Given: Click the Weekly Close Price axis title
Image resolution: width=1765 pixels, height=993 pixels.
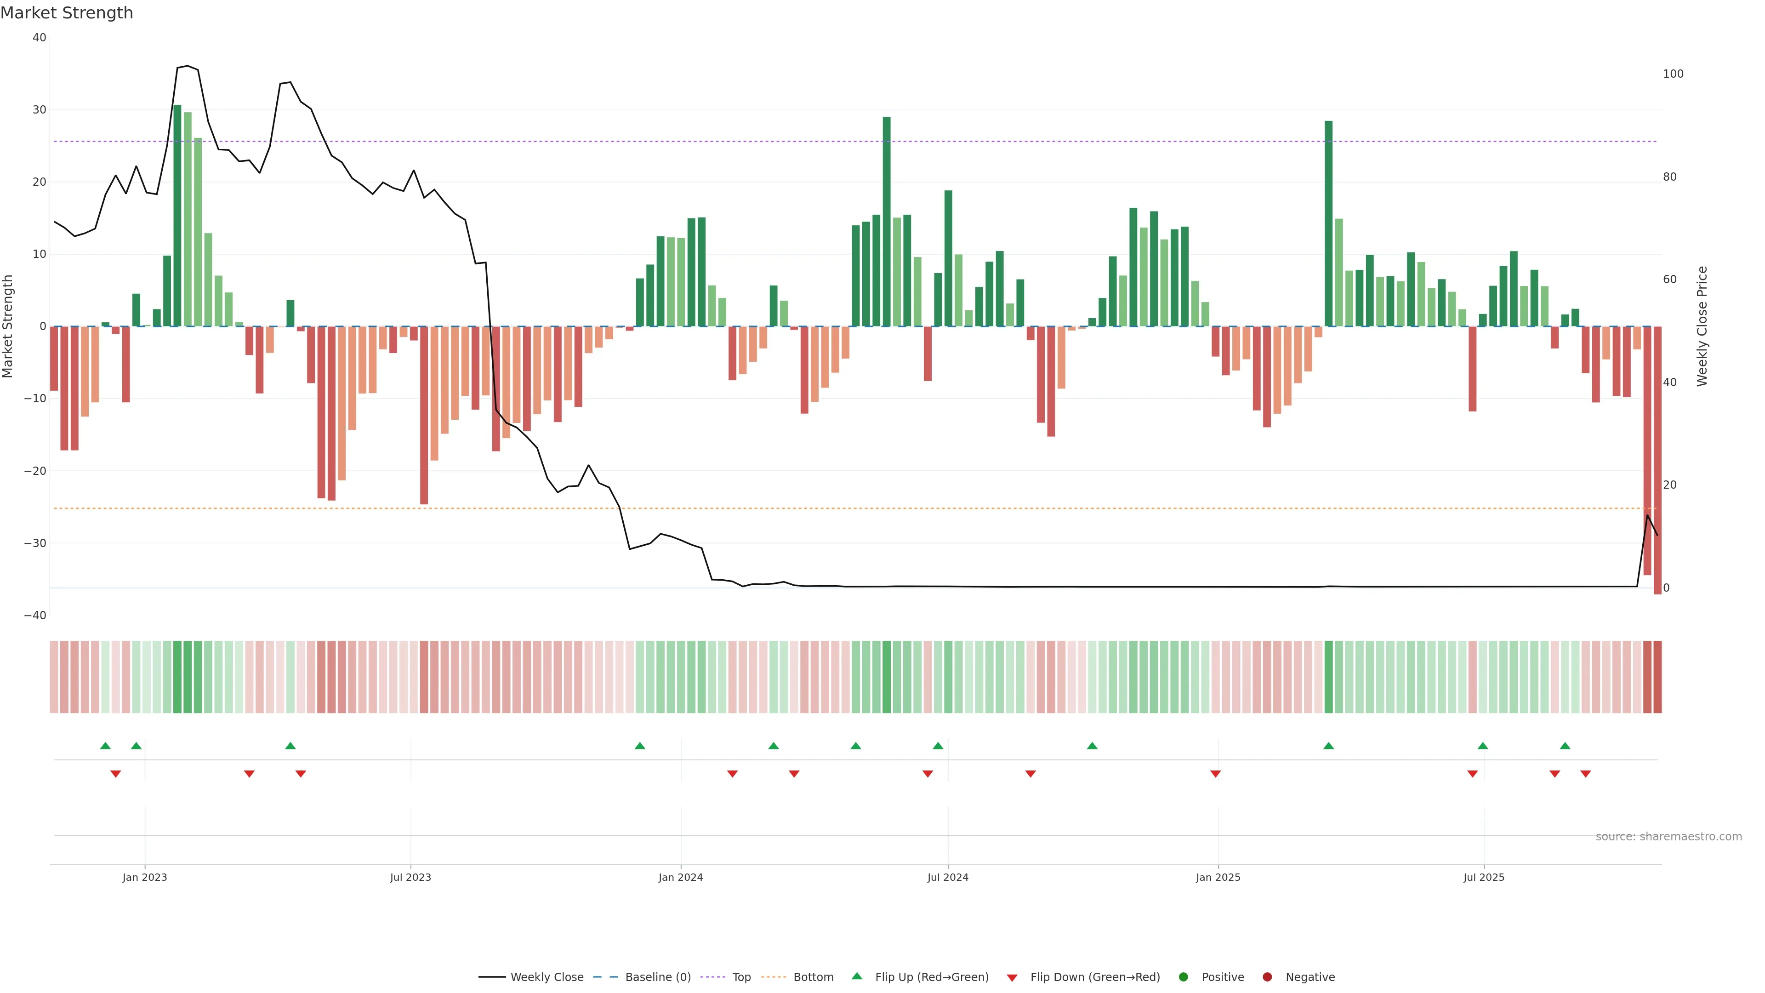Looking at the screenshot, I should tap(1702, 326).
